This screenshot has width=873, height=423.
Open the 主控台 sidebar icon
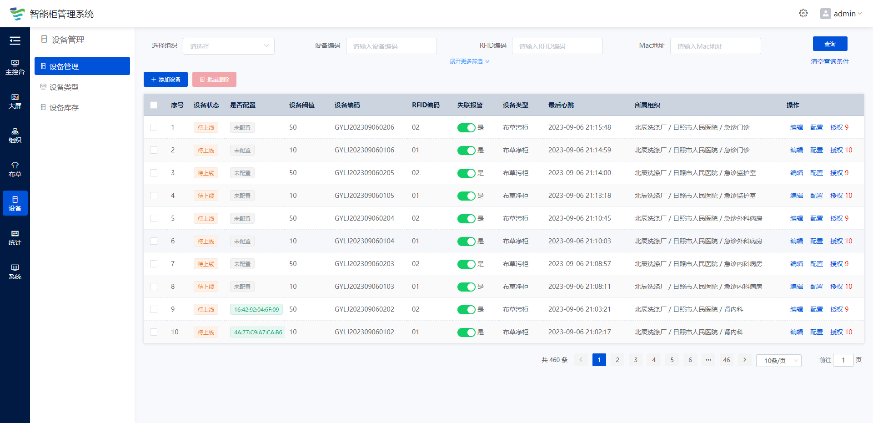[15, 67]
